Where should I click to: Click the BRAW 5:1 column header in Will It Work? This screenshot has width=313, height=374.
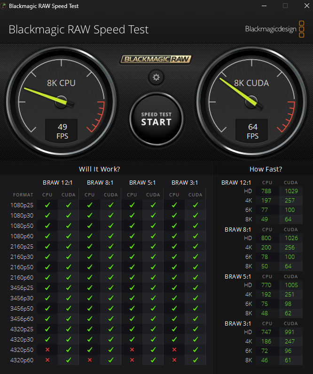pos(142,182)
